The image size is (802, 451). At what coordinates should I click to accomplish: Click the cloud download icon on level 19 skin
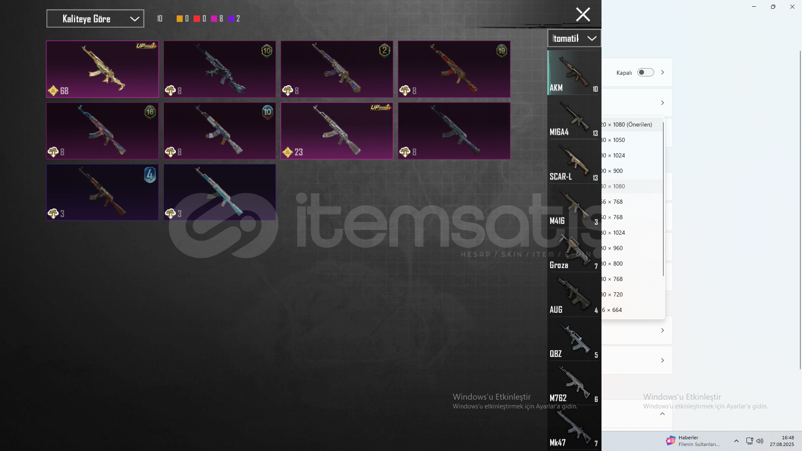tap(405, 91)
